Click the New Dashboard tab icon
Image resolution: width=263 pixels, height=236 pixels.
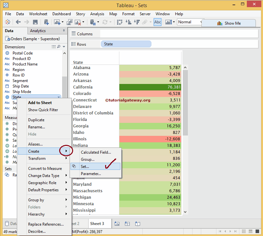pyautogui.click(x=127, y=224)
